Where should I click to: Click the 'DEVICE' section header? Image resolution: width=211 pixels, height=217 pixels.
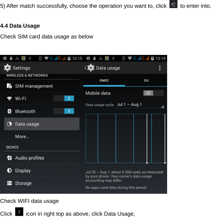[12, 147]
